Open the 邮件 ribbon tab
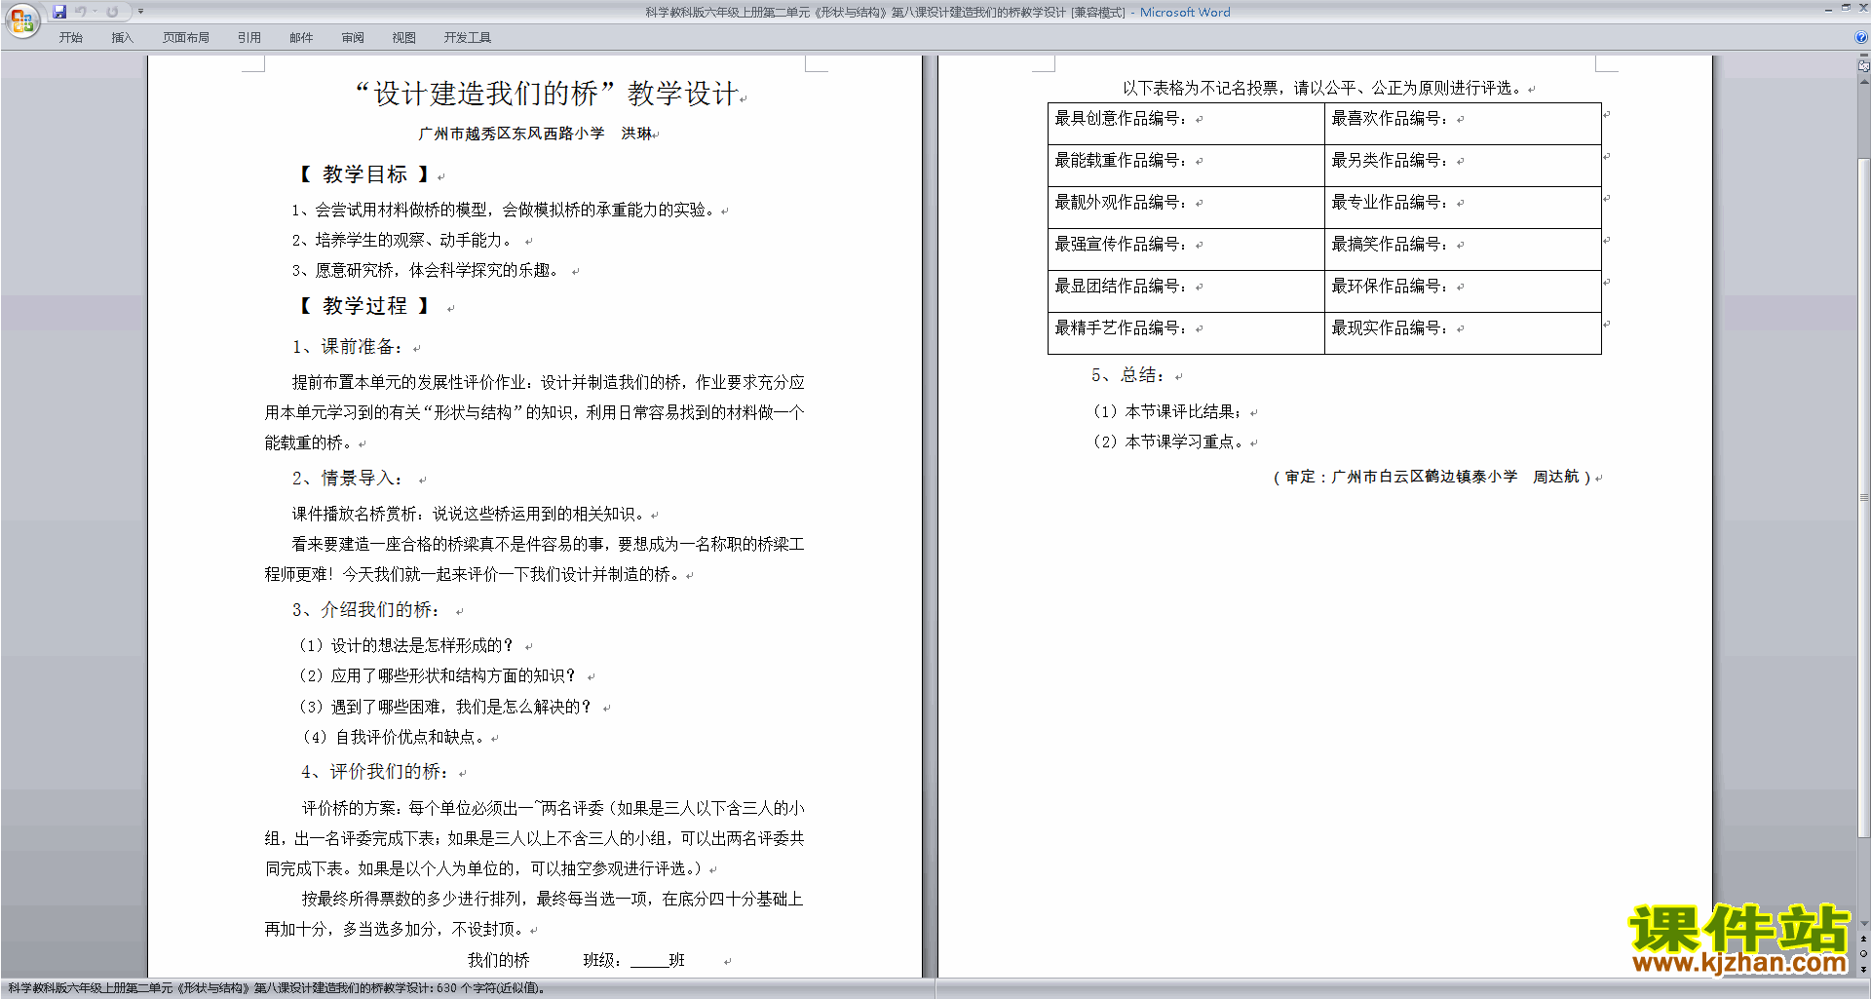1871x999 pixels. (x=301, y=38)
